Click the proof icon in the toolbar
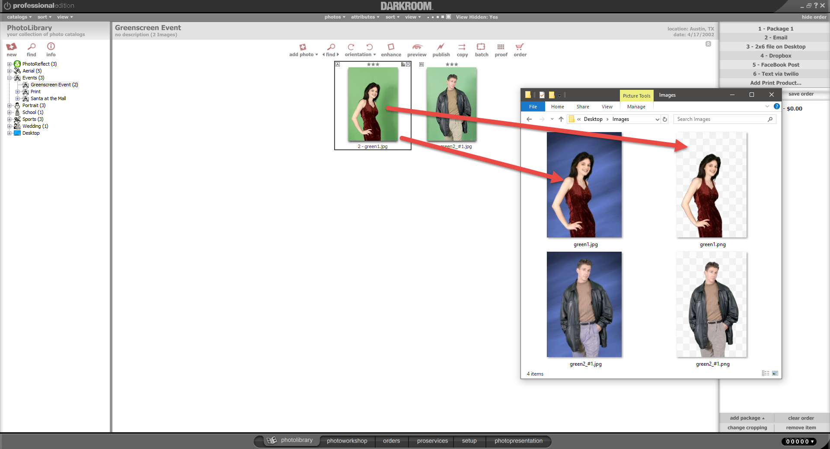830x449 pixels. (x=501, y=50)
